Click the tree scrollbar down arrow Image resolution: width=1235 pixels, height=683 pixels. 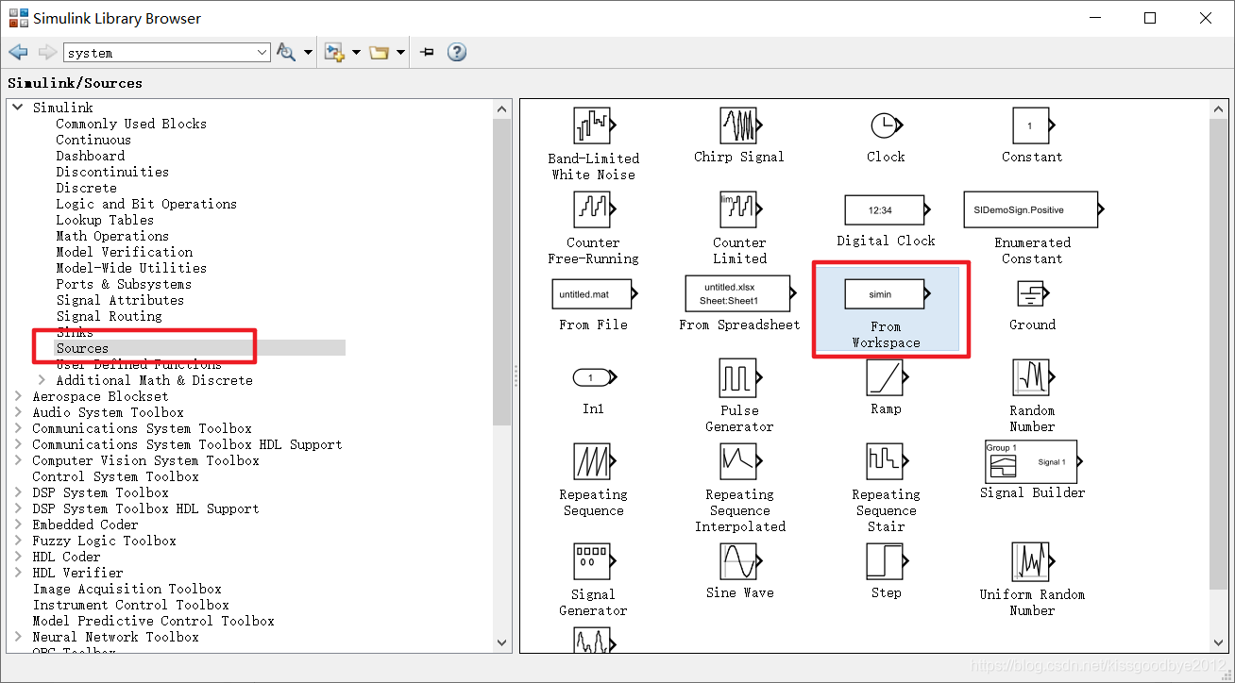coord(501,642)
